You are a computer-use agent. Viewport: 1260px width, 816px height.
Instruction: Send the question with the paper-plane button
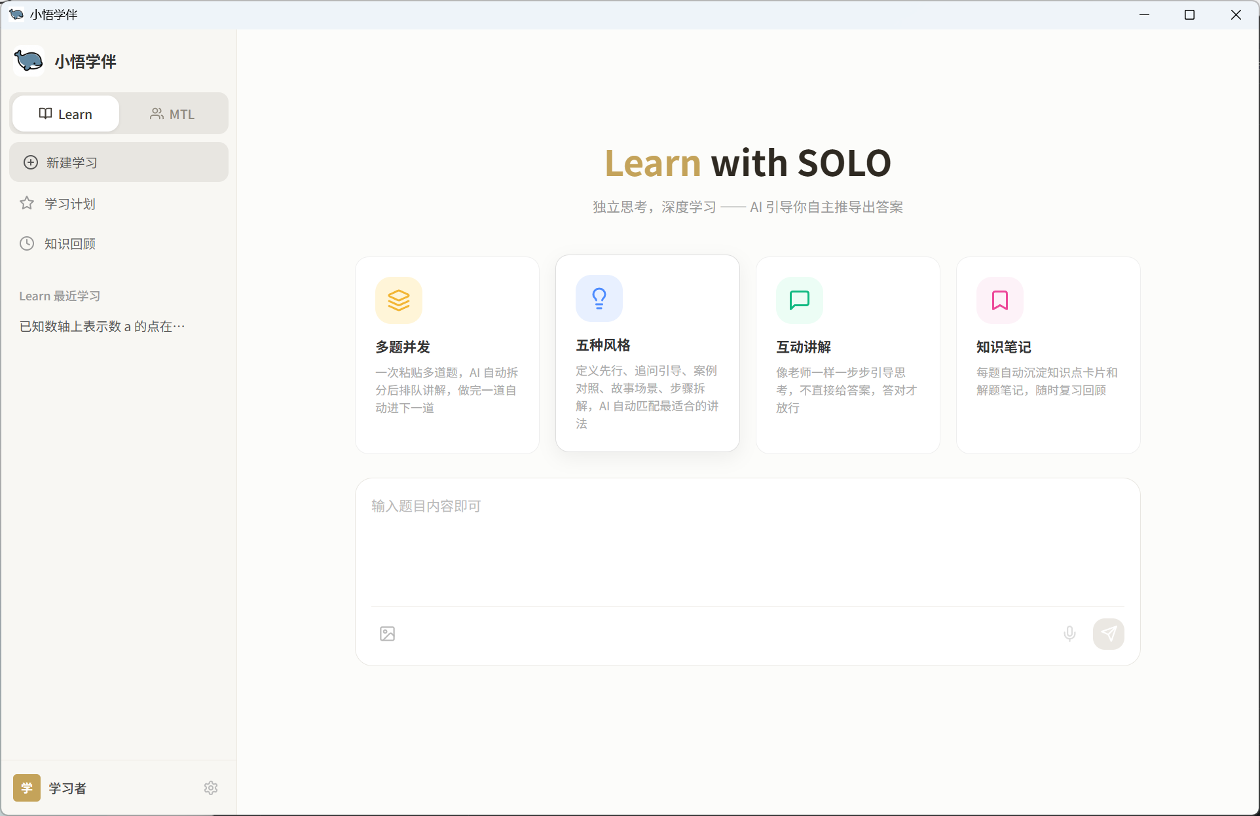(x=1109, y=633)
